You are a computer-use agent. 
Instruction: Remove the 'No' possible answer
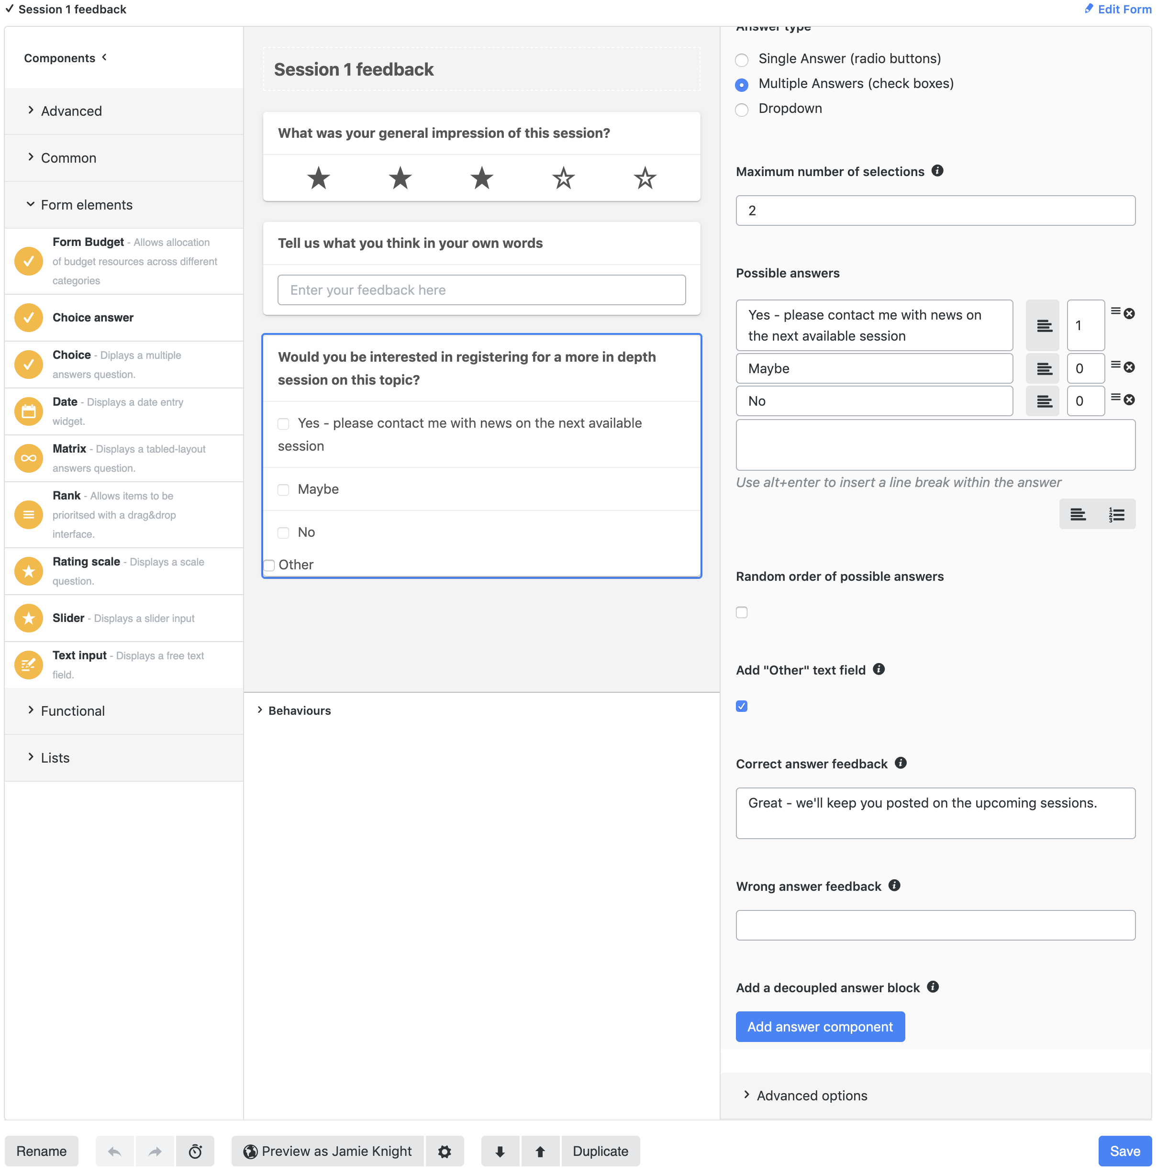point(1129,399)
